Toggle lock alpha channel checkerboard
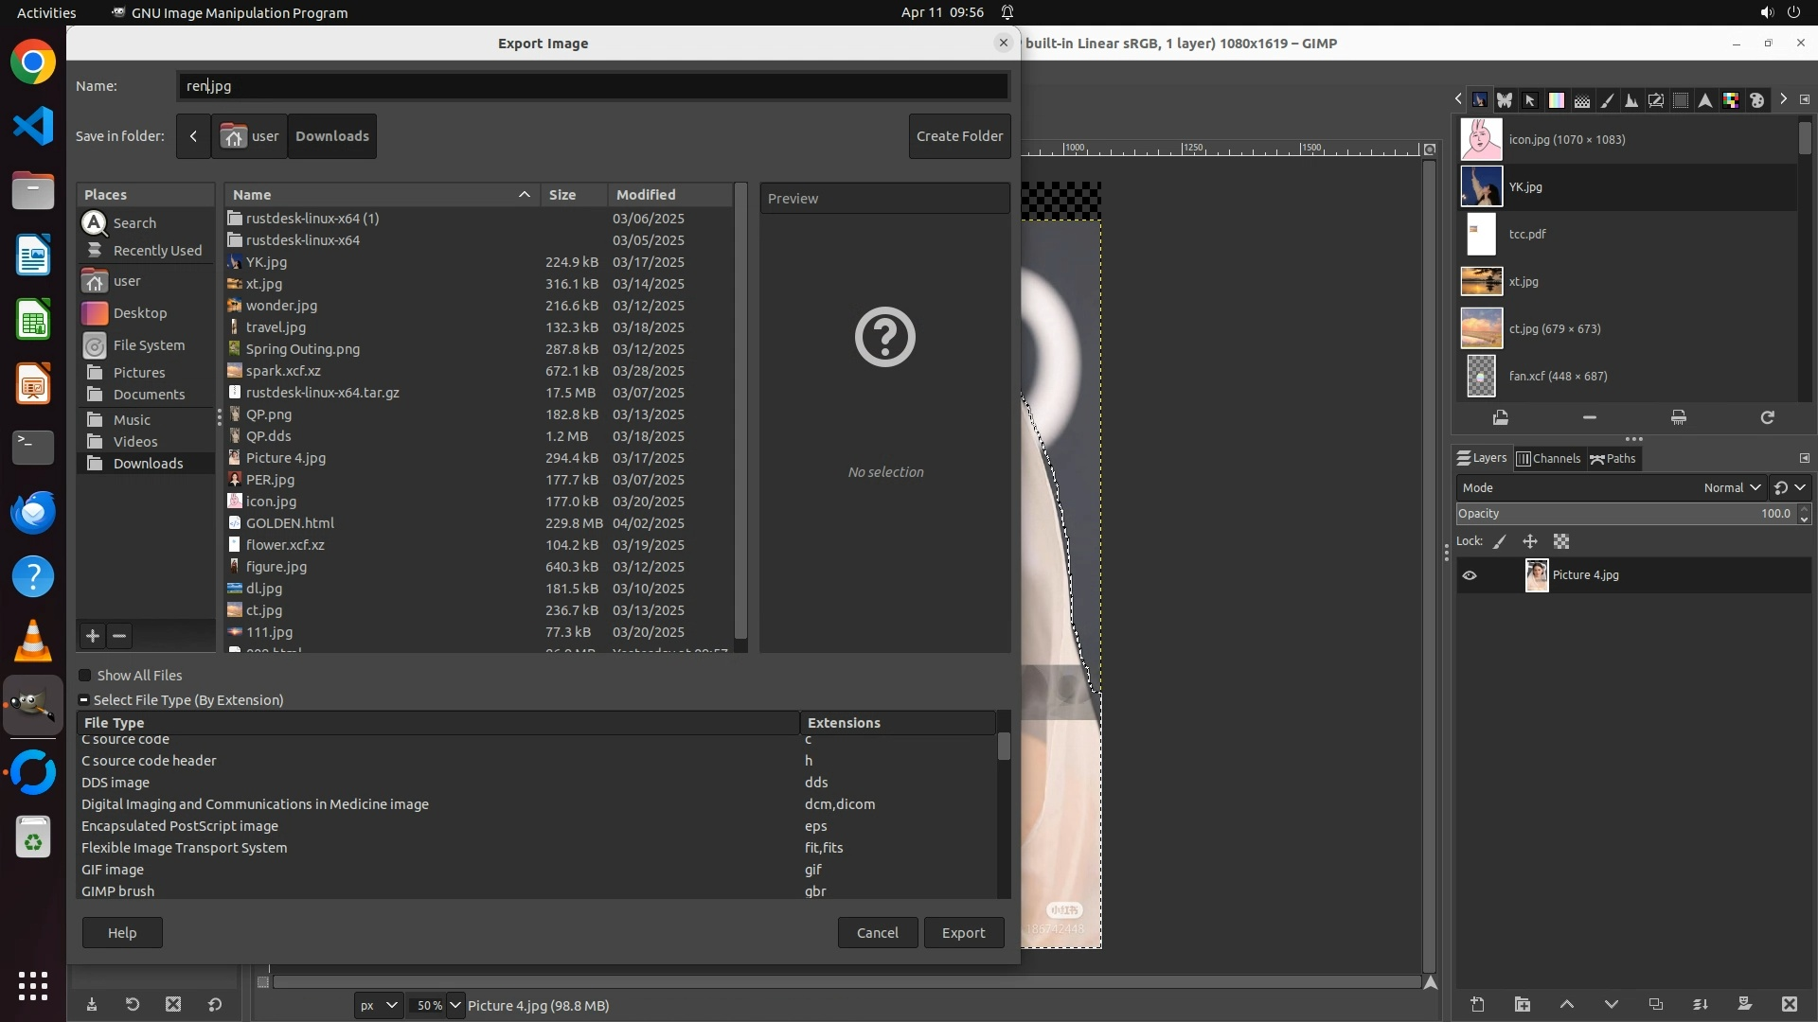1818x1022 pixels. click(x=1561, y=542)
